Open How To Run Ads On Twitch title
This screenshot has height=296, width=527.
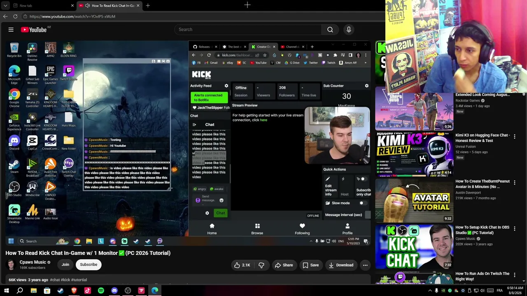(x=483, y=276)
